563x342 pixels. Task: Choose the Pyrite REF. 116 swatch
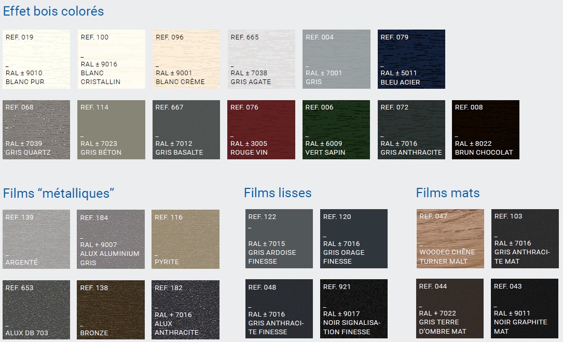point(185,239)
